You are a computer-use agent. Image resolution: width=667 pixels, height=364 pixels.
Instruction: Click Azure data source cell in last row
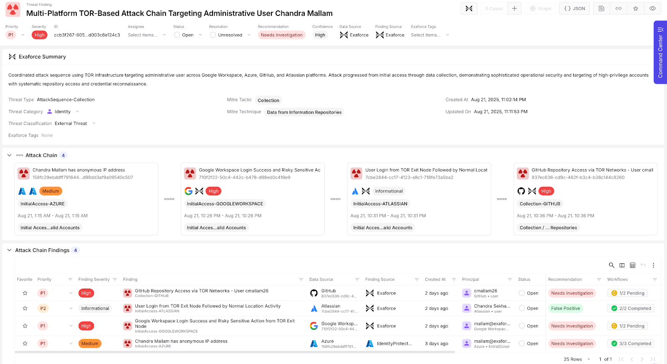point(333,344)
